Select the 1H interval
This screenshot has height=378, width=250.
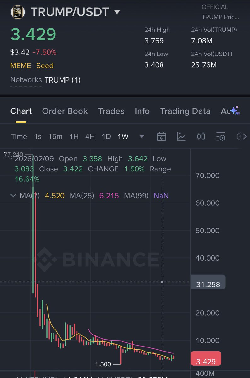[x=74, y=136]
